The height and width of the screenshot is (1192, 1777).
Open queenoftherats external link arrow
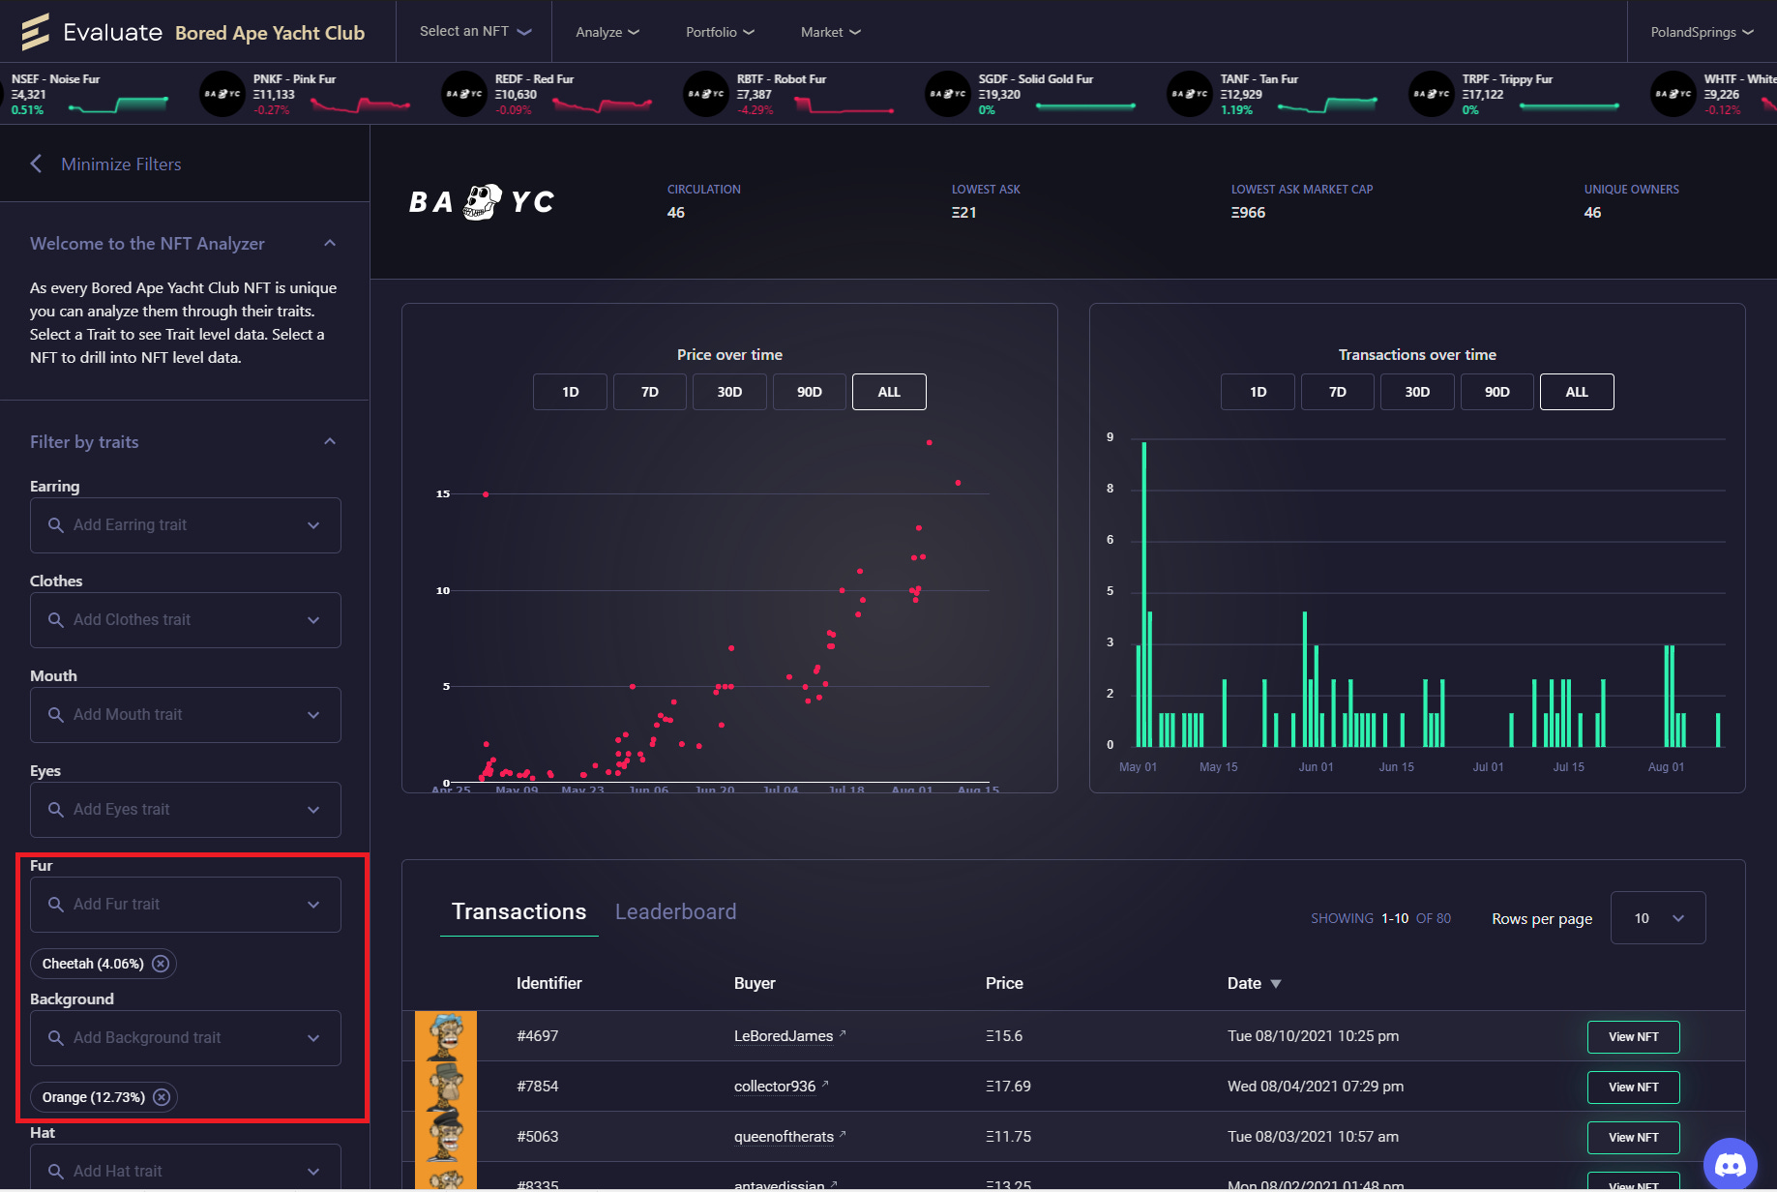[x=843, y=1135]
